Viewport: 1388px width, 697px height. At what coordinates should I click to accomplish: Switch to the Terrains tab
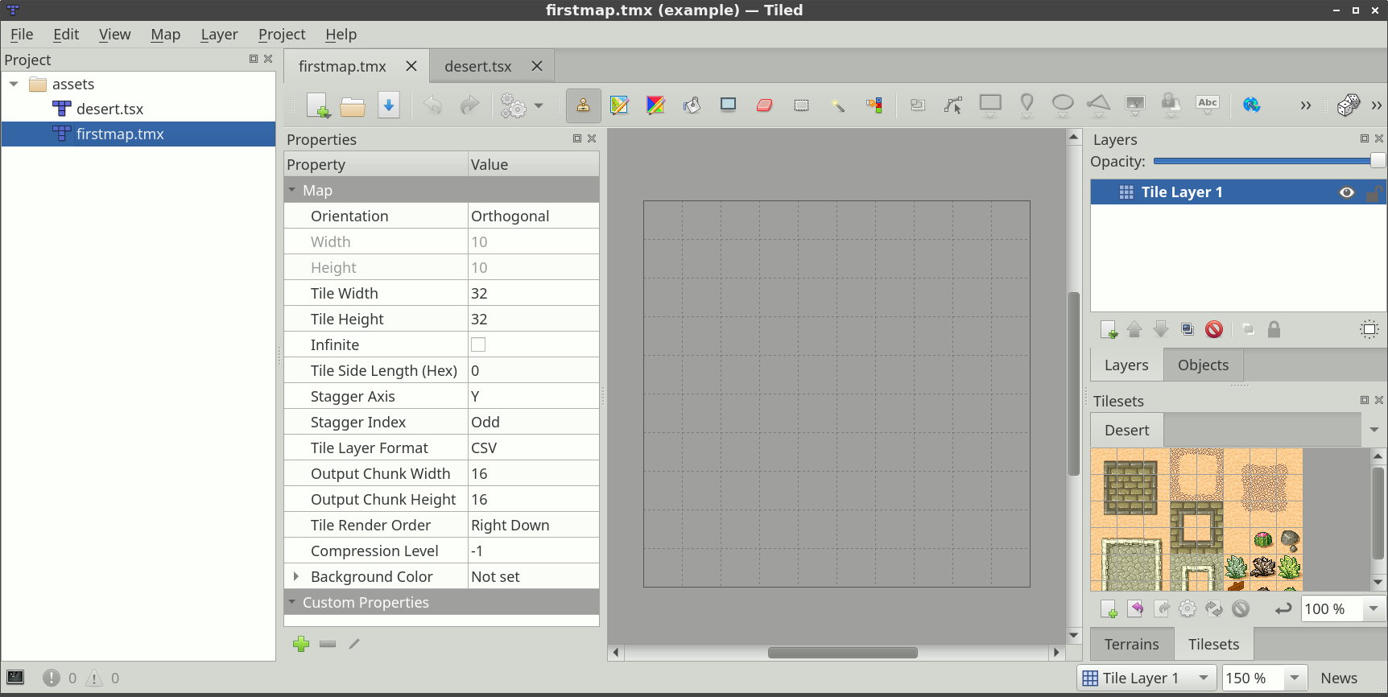pyautogui.click(x=1131, y=644)
